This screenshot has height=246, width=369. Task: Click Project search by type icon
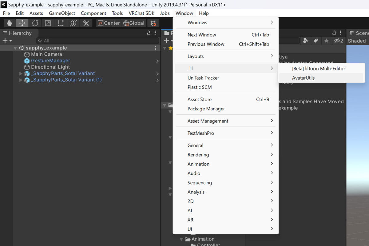click(x=306, y=41)
